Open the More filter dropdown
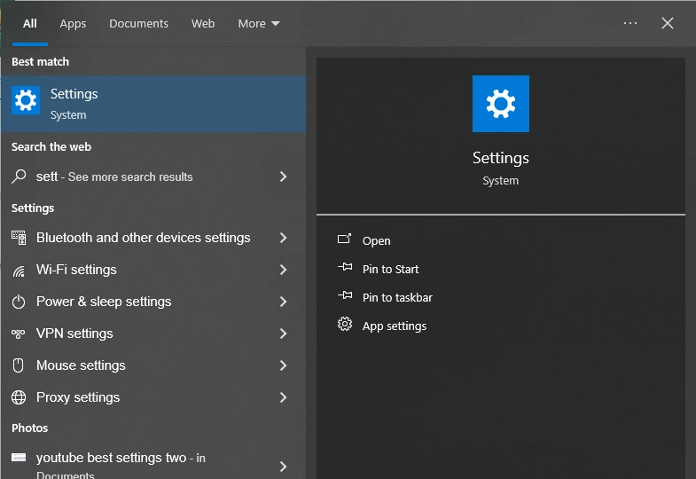This screenshot has width=696, height=479. (x=259, y=24)
